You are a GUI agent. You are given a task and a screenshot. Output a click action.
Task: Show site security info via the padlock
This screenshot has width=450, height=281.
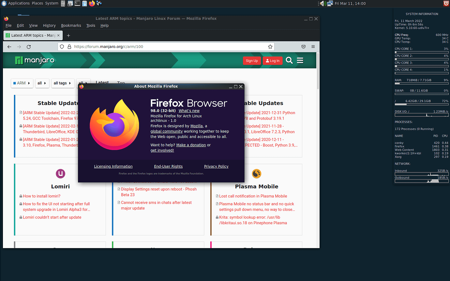(x=69, y=47)
